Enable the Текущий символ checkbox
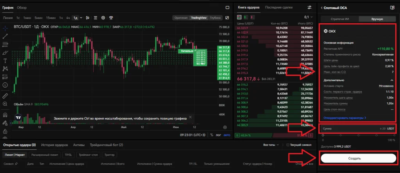 (x=288, y=145)
